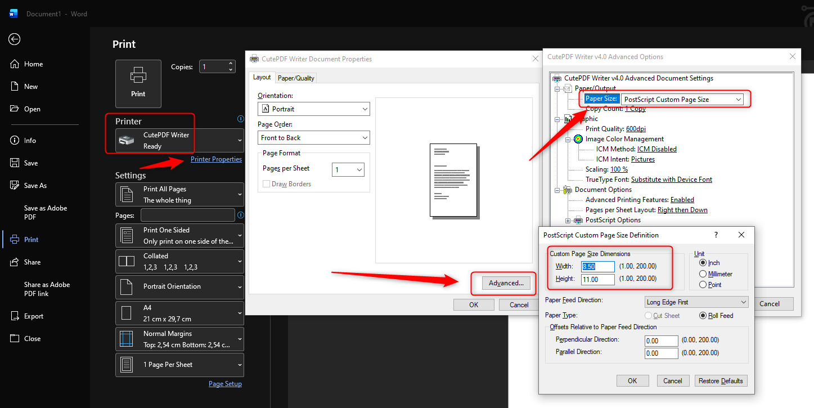Click the Open folder icon in sidebar
Screen dimensions: 814x408
(15, 109)
